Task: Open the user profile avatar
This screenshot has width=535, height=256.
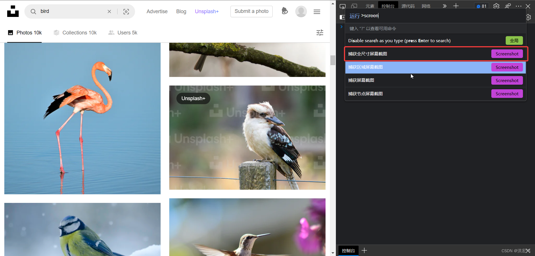Action: (301, 11)
